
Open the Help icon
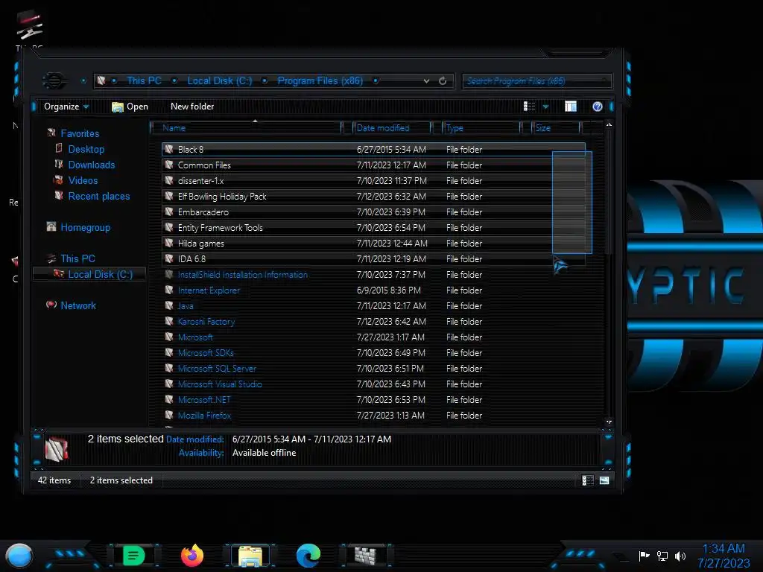coord(598,107)
